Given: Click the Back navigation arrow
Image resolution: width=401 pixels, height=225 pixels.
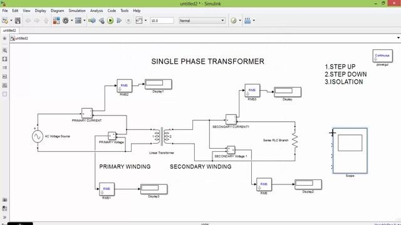Looking at the screenshot, I should tap(28, 21).
